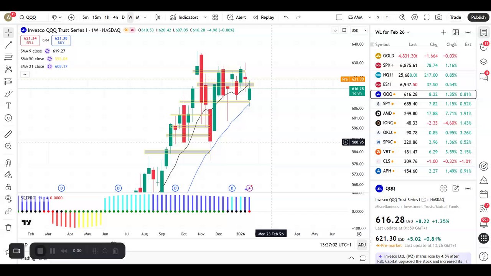Image resolution: width=491 pixels, height=276 pixels.
Task: Switch to the 5m timeframe
Action: tap(85, 17)
